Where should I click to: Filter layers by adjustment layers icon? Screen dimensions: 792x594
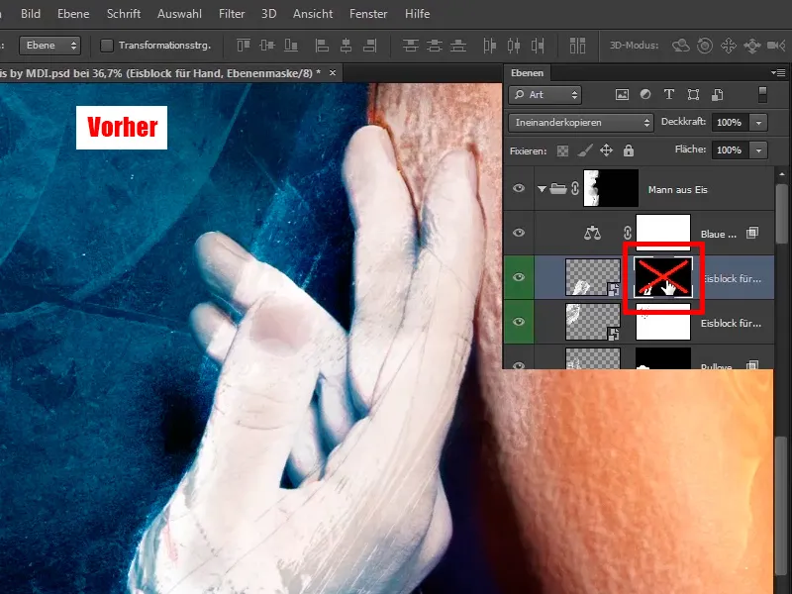point(645,94)
